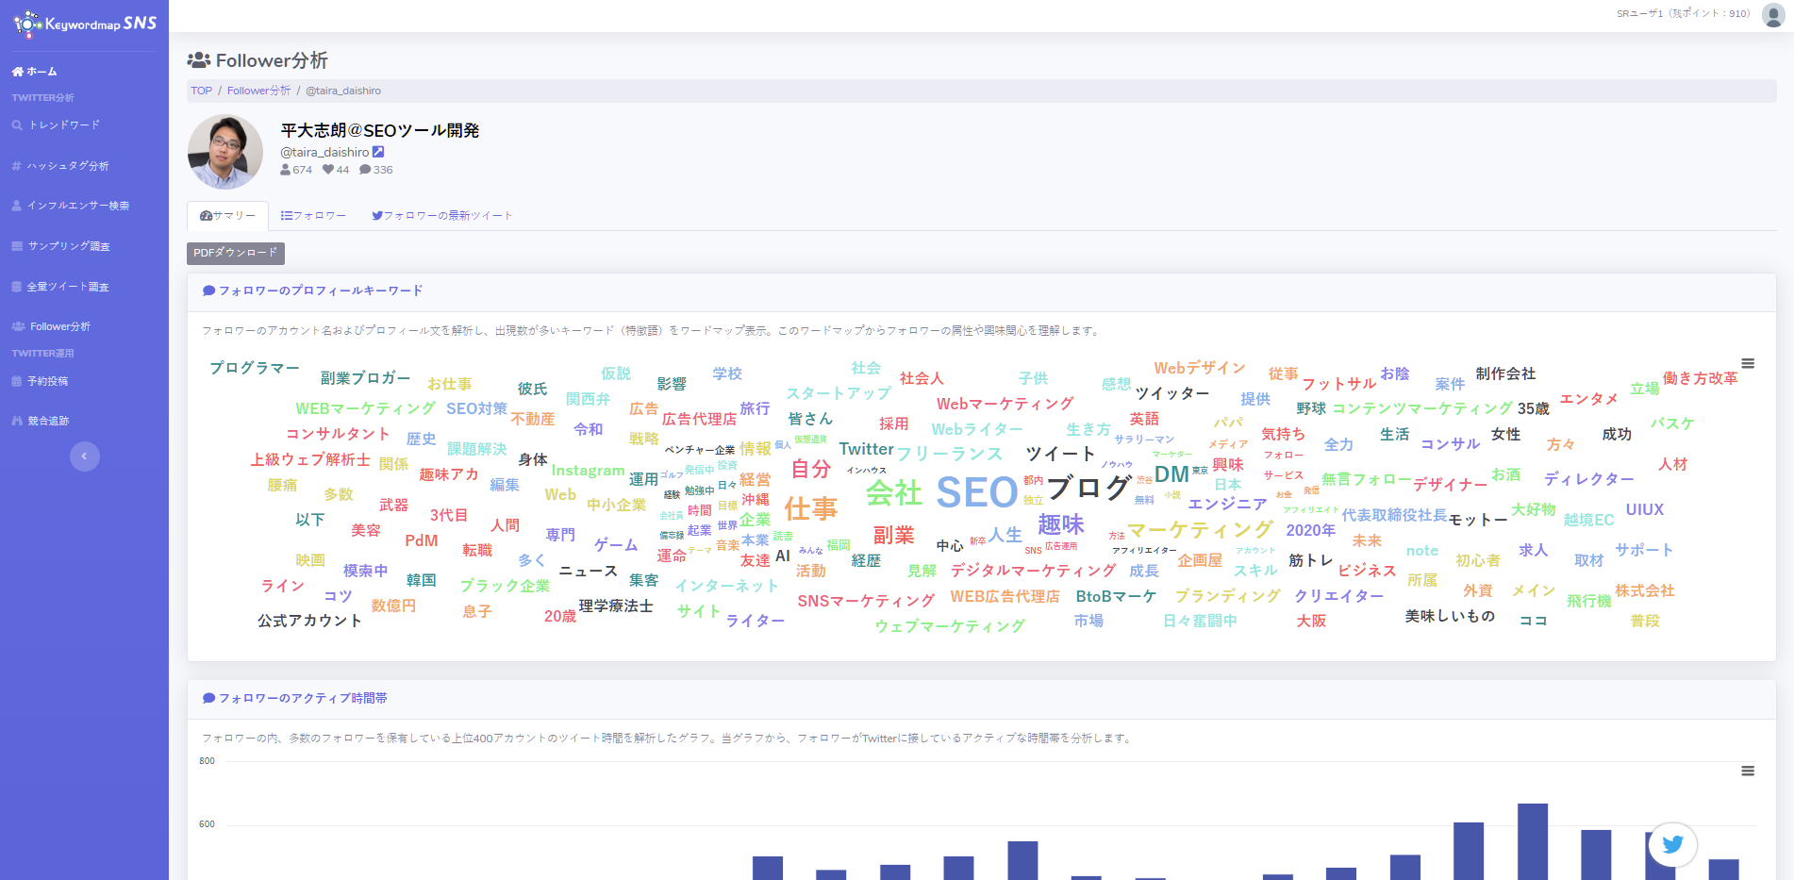This screenshot has width=1794, height=880.
Task: Switch to the フォロワー tab
Action: (313, 216)
